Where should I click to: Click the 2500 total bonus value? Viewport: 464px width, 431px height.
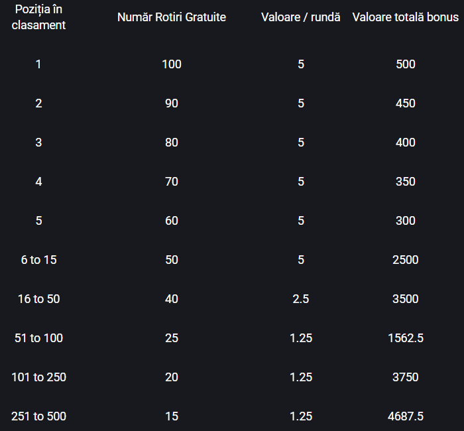click(406, 260)
